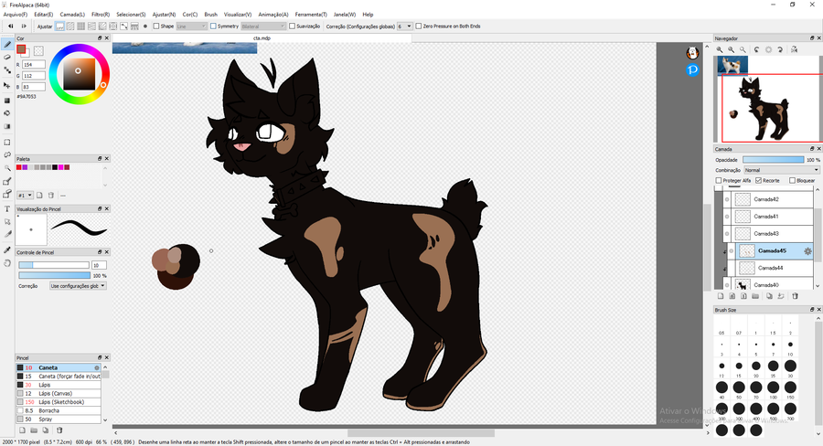
Task: Select the Brush tool in the left toolbar
Action: [6, 45]
